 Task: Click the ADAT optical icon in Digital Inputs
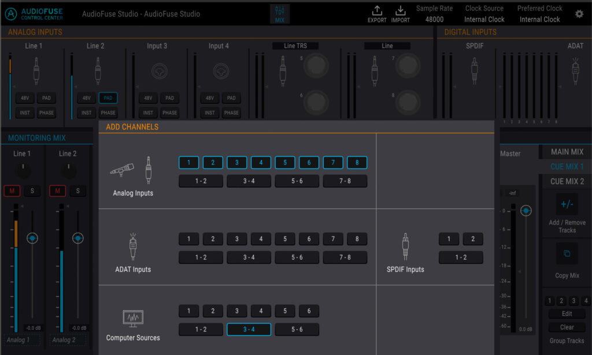point(575,71)
